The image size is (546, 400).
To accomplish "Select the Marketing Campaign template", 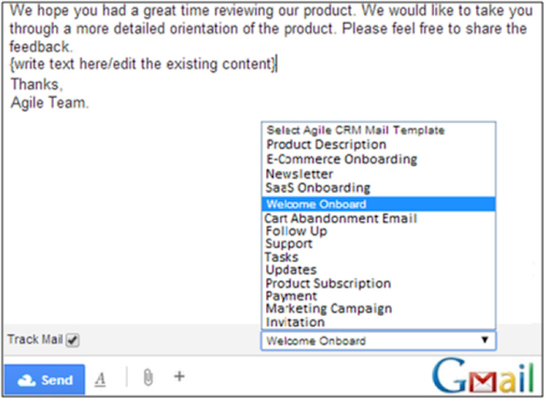I will click(328, 309).
